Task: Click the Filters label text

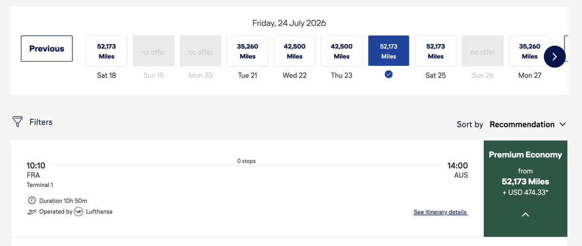Action: [x=41, y=122]
